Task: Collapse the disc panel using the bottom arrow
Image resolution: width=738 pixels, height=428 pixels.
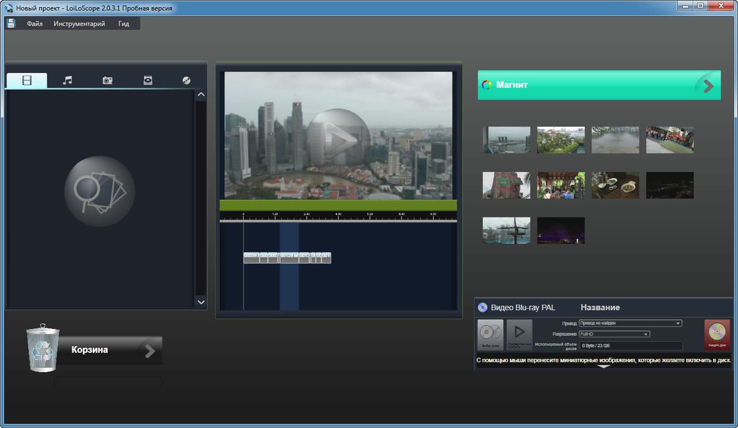Action: [604, 366]
